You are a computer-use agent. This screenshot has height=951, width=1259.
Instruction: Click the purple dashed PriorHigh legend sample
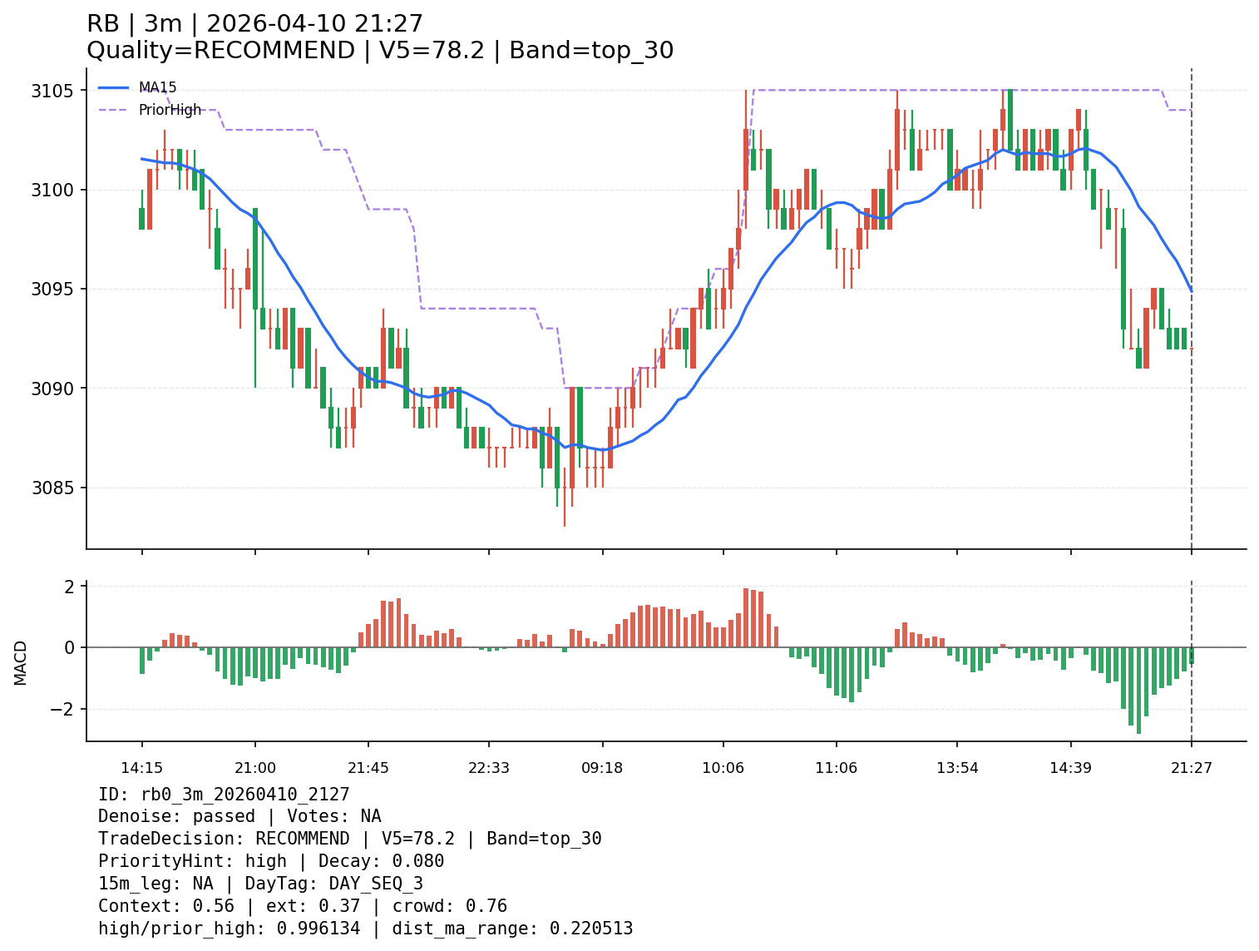tap(114, 110)
